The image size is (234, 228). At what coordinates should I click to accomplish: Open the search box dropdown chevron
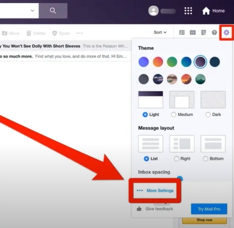pos(32,11)
